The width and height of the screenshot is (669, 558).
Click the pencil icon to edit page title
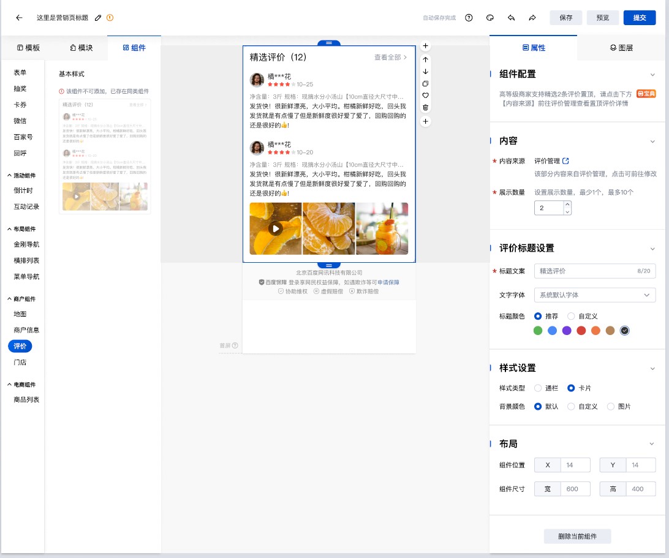pos(99,18)
